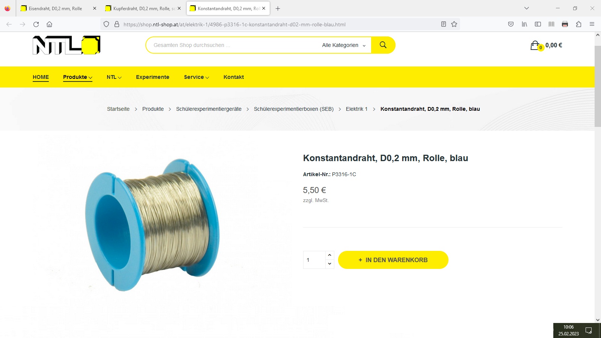Reload the current page
The image size is (601, 338).
[x=36, y=24]
